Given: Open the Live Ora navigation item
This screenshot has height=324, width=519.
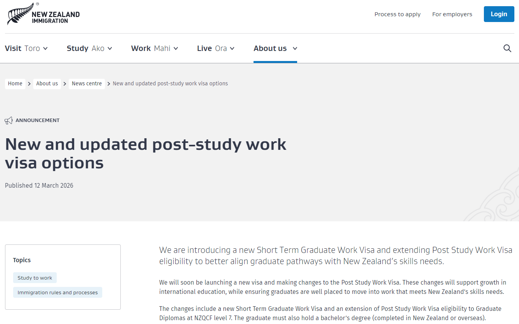Looking at the screenshot, I should (211, 49).
